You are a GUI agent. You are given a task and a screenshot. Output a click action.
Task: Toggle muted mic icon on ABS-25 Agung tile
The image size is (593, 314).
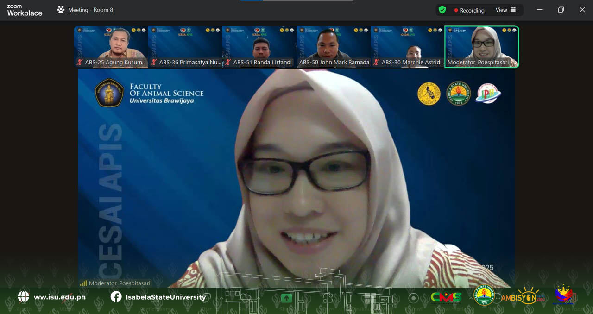click(80, 62)
